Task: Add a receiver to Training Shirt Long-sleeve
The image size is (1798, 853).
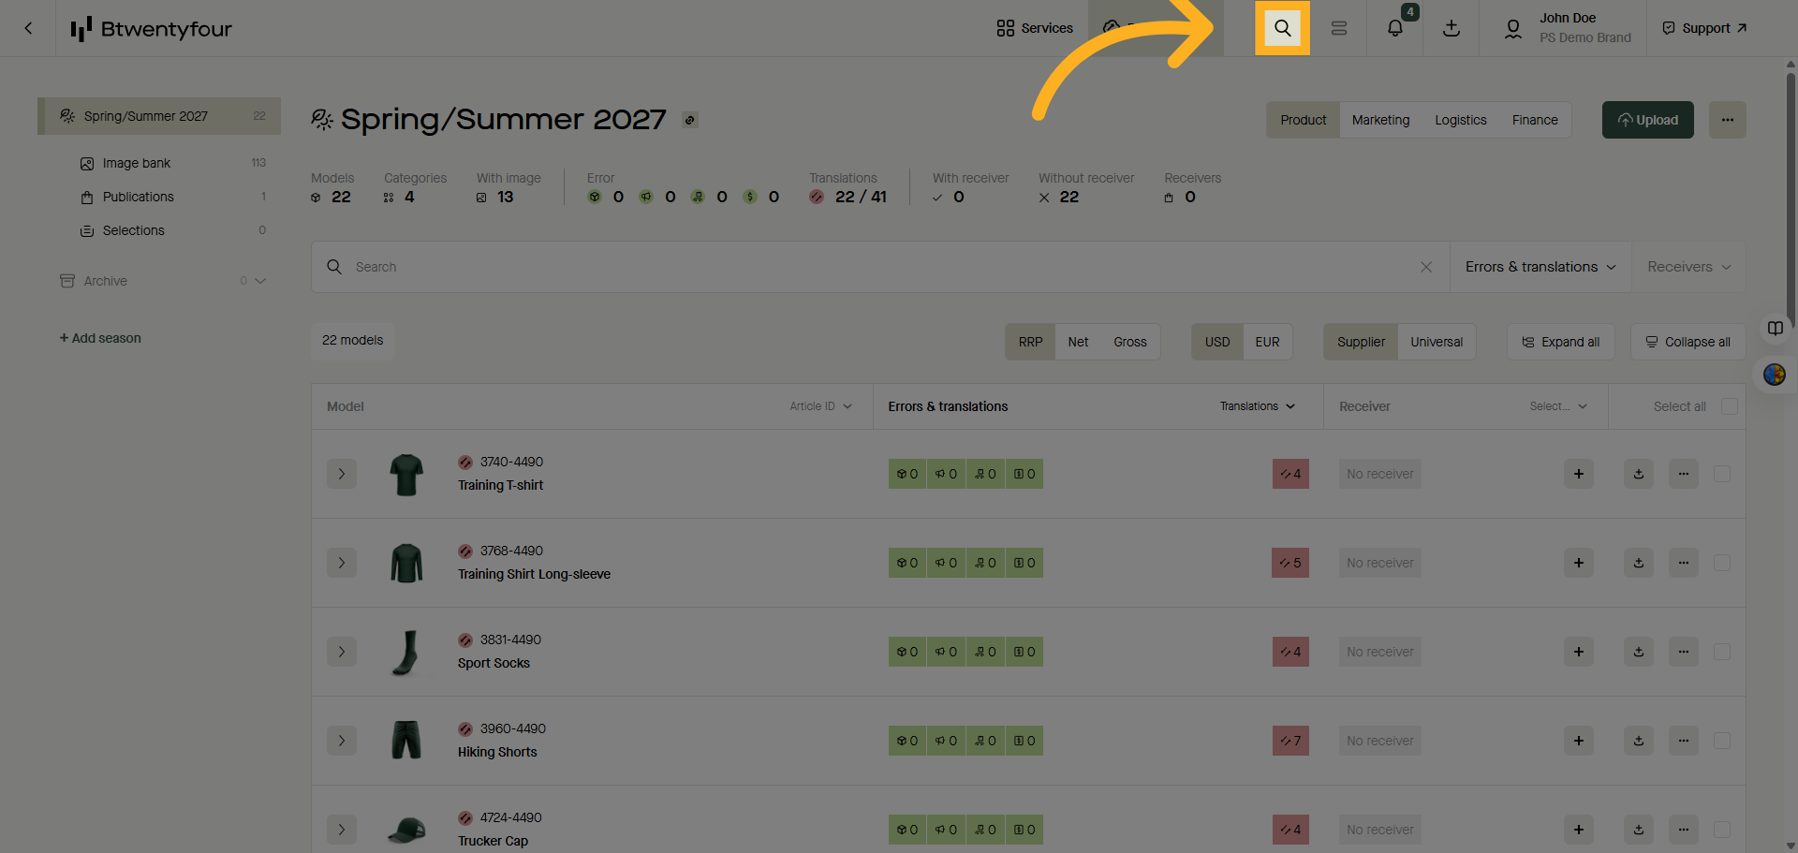Action: click(x=1579, y=563)
